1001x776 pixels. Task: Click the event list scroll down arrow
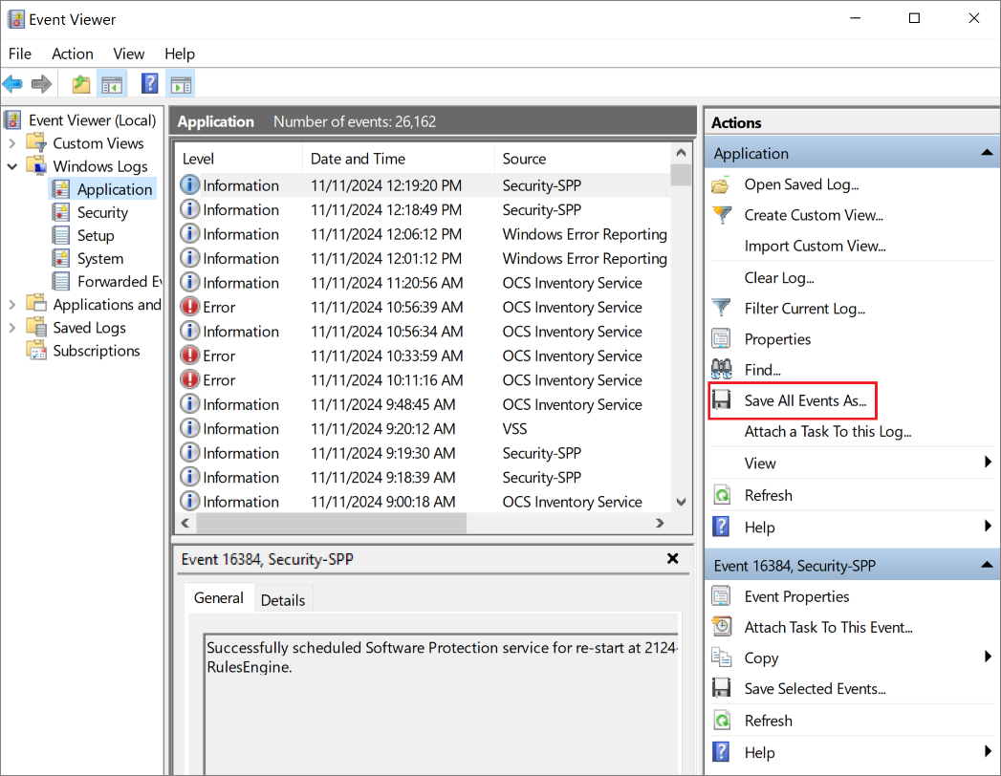(x=681, y=502)
